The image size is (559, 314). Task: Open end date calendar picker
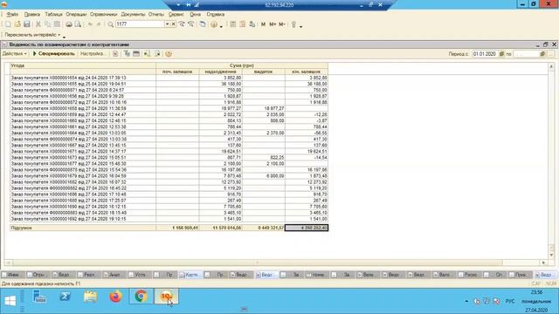tap(542, 54)
